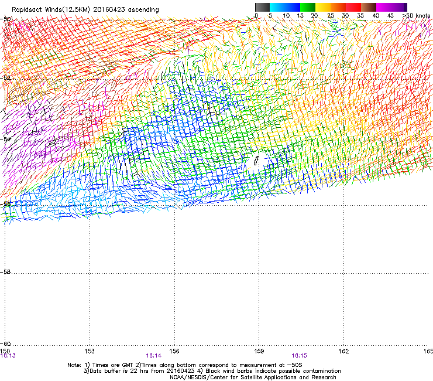This screenshot has width=433, height=381.
Task: Click the 'Times are GMT' note line
Action: (x=184, y=365)
